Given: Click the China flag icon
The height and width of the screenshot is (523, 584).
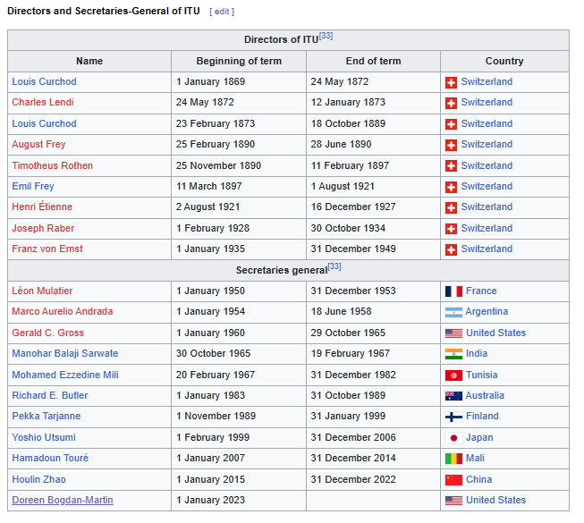Looking at the screenshot, I should coord(453,480).
